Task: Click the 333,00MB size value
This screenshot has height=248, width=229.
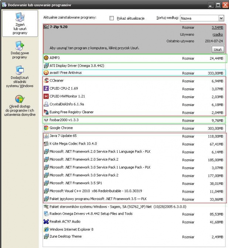Action: pyautogui.click(x=215, y=73)
